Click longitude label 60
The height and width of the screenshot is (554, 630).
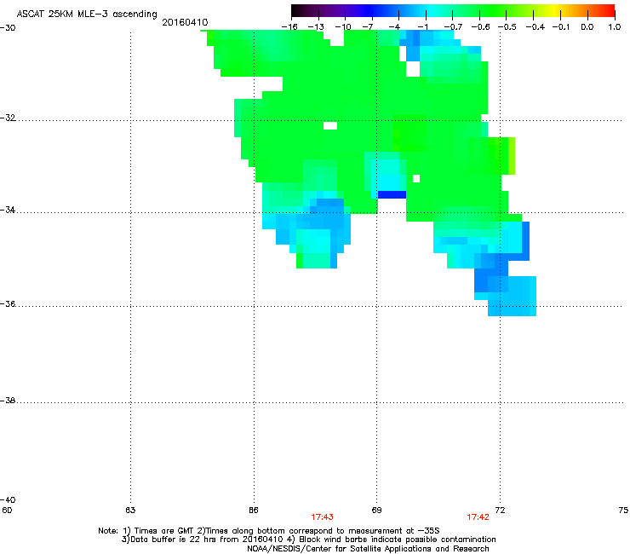(7, 511)
